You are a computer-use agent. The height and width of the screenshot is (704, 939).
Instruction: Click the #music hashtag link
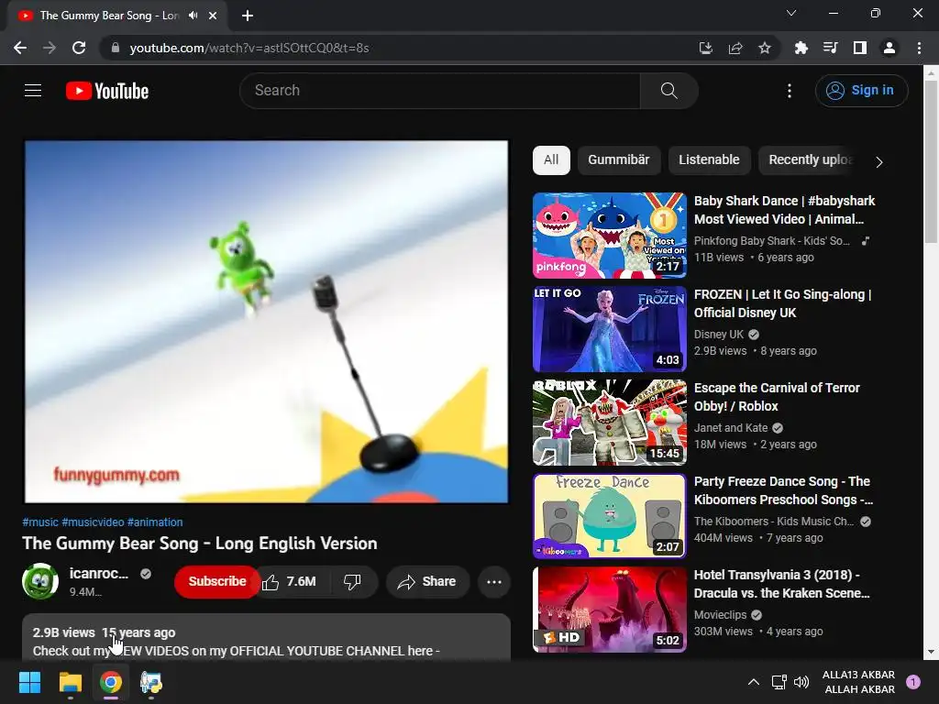point(40,522)
